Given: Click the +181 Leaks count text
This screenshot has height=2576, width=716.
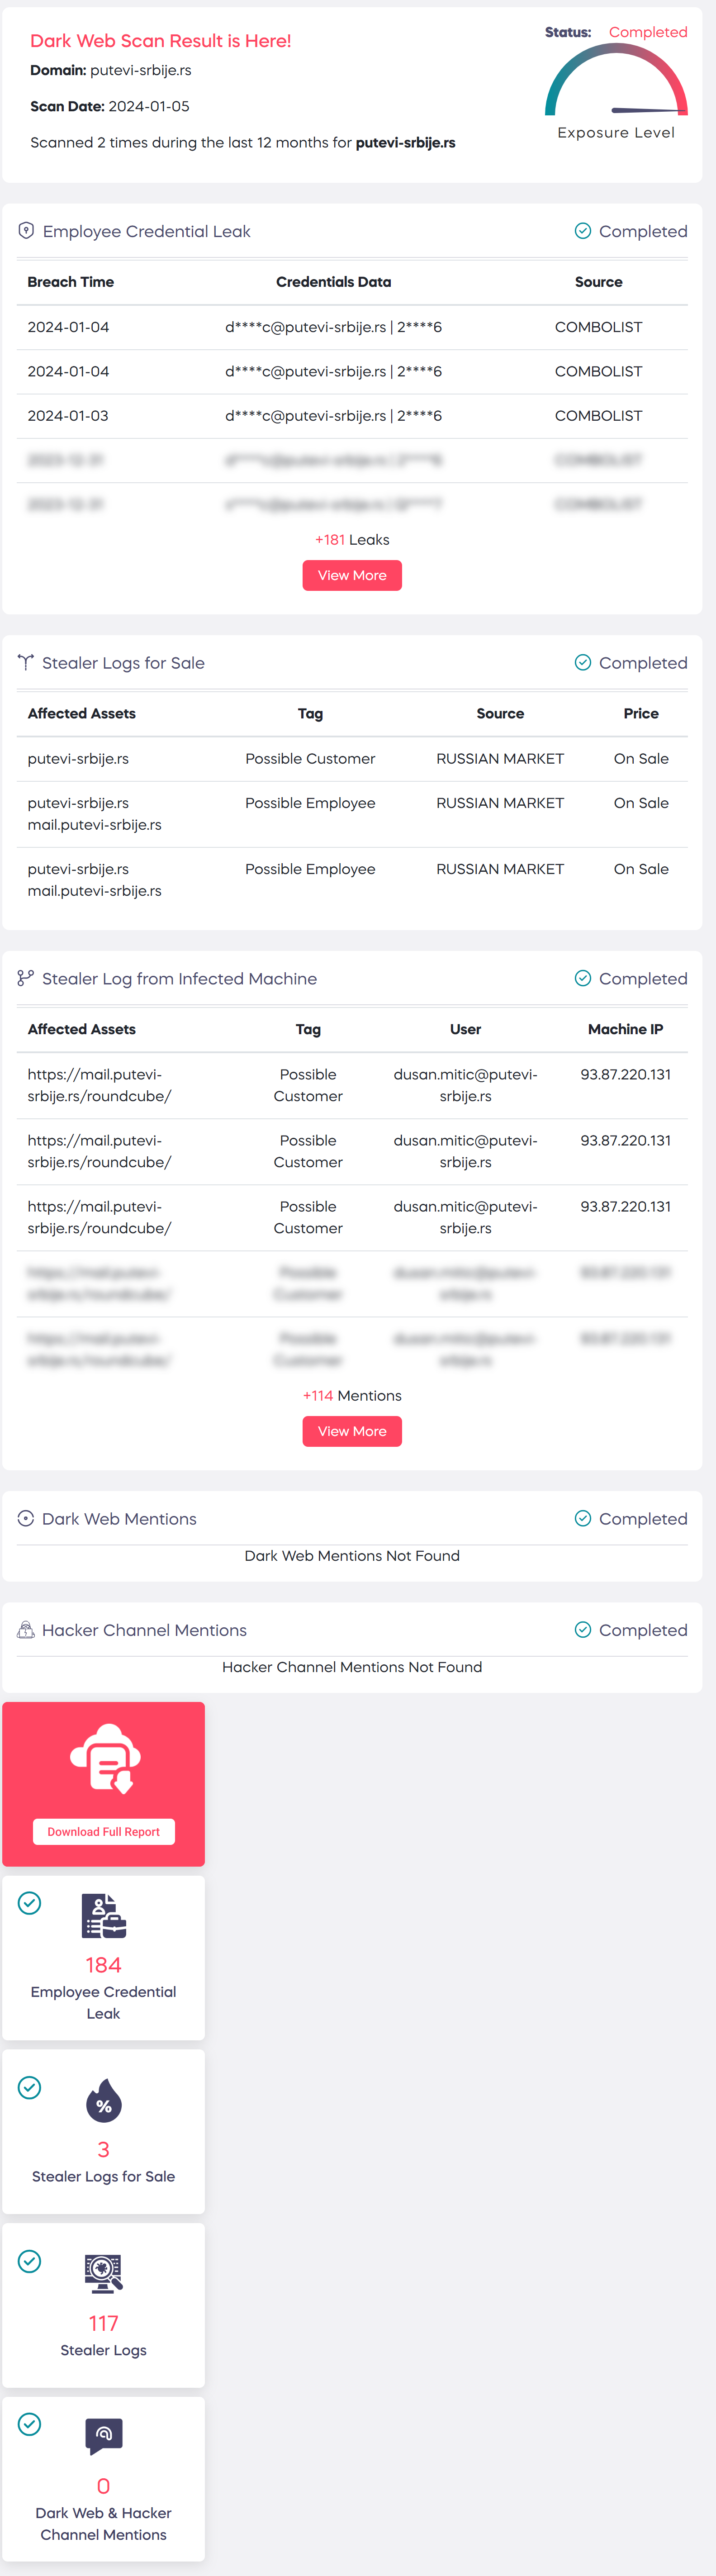Looking at the screenshot, I should 352,540.
